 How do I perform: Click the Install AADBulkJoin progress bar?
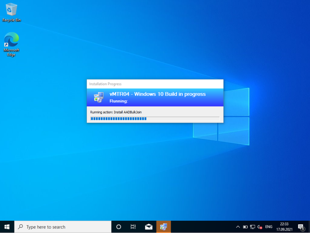coord(155,118)
